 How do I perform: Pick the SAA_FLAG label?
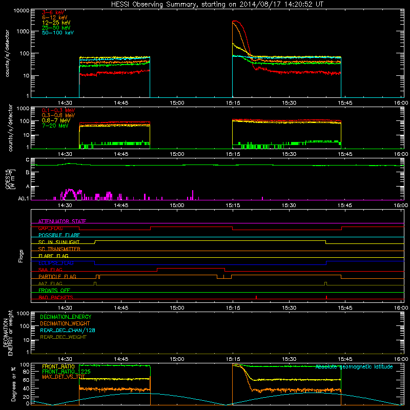tap(50, 270)
